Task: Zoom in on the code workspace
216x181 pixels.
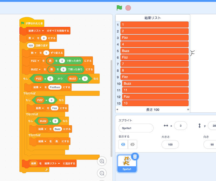Action: 102,161
